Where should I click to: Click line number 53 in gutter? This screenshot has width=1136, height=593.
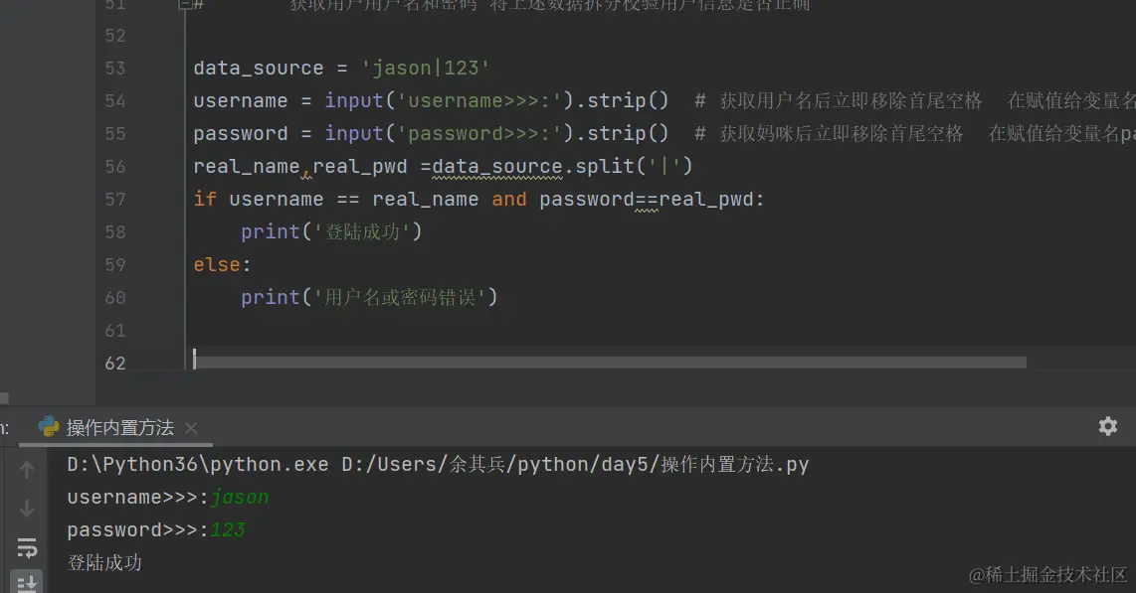[x=115, y=68]
